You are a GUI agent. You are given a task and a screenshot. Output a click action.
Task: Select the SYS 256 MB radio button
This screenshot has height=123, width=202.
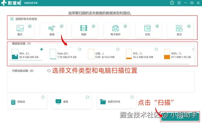(x=156, y=49)
